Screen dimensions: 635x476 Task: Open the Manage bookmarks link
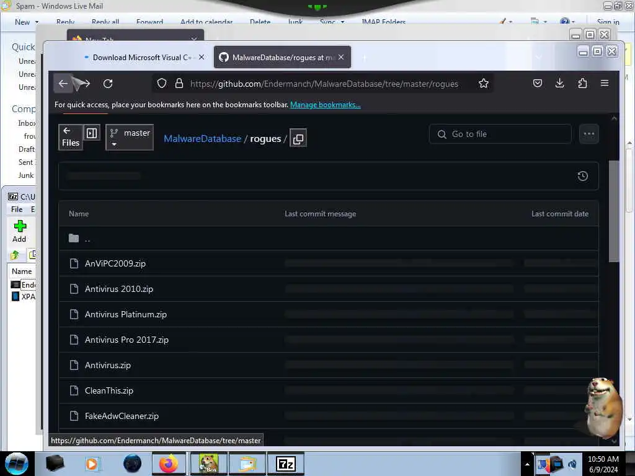[x=325, y=105]
